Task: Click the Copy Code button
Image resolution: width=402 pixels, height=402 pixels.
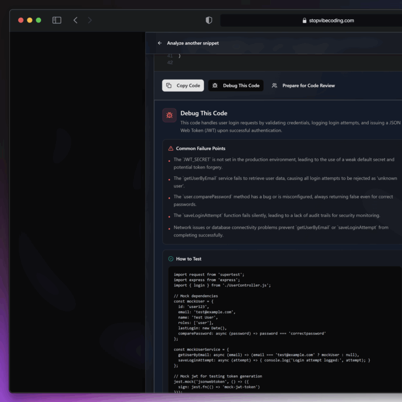Action: coord(183,85)
